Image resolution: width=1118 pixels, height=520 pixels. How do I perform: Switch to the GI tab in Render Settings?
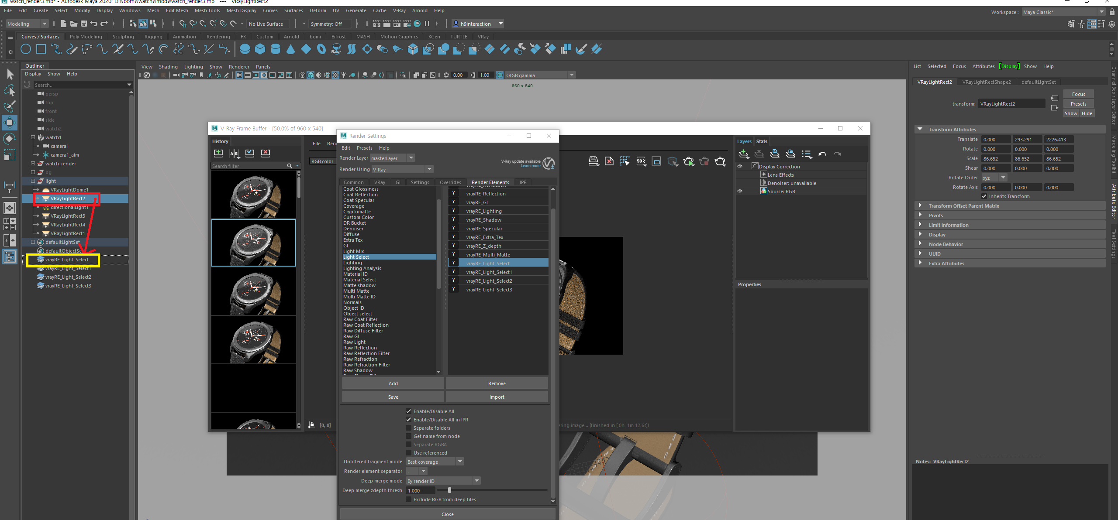pyautogui.click(x=398, y=182)
